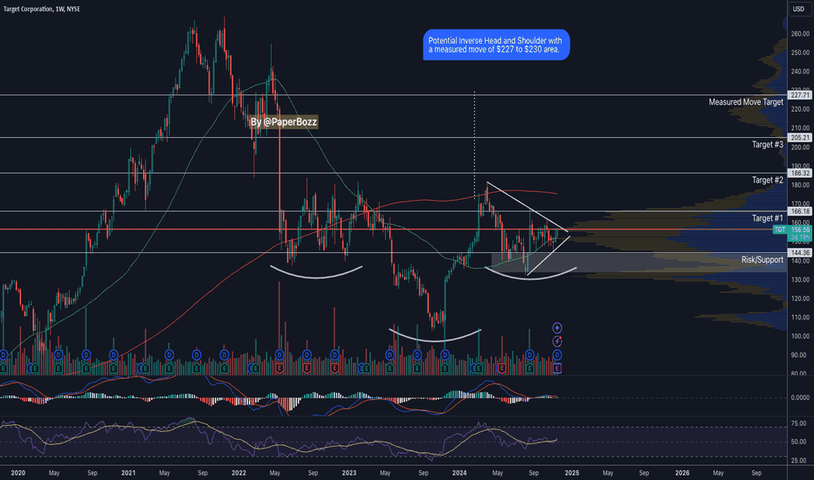This screenshot has height=480, width=814.
Task: Click the red earnings E marker in 2024
Action: [502, 368]
